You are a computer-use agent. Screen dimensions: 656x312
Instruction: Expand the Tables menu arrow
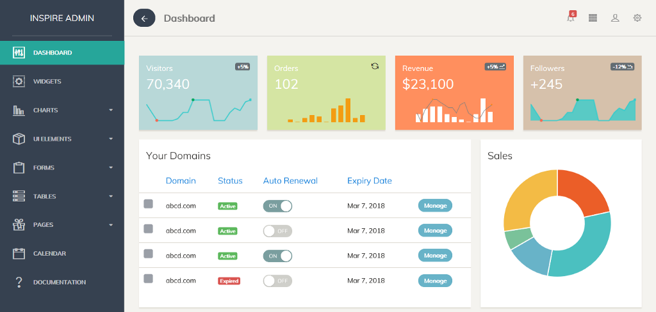point(111,196)
